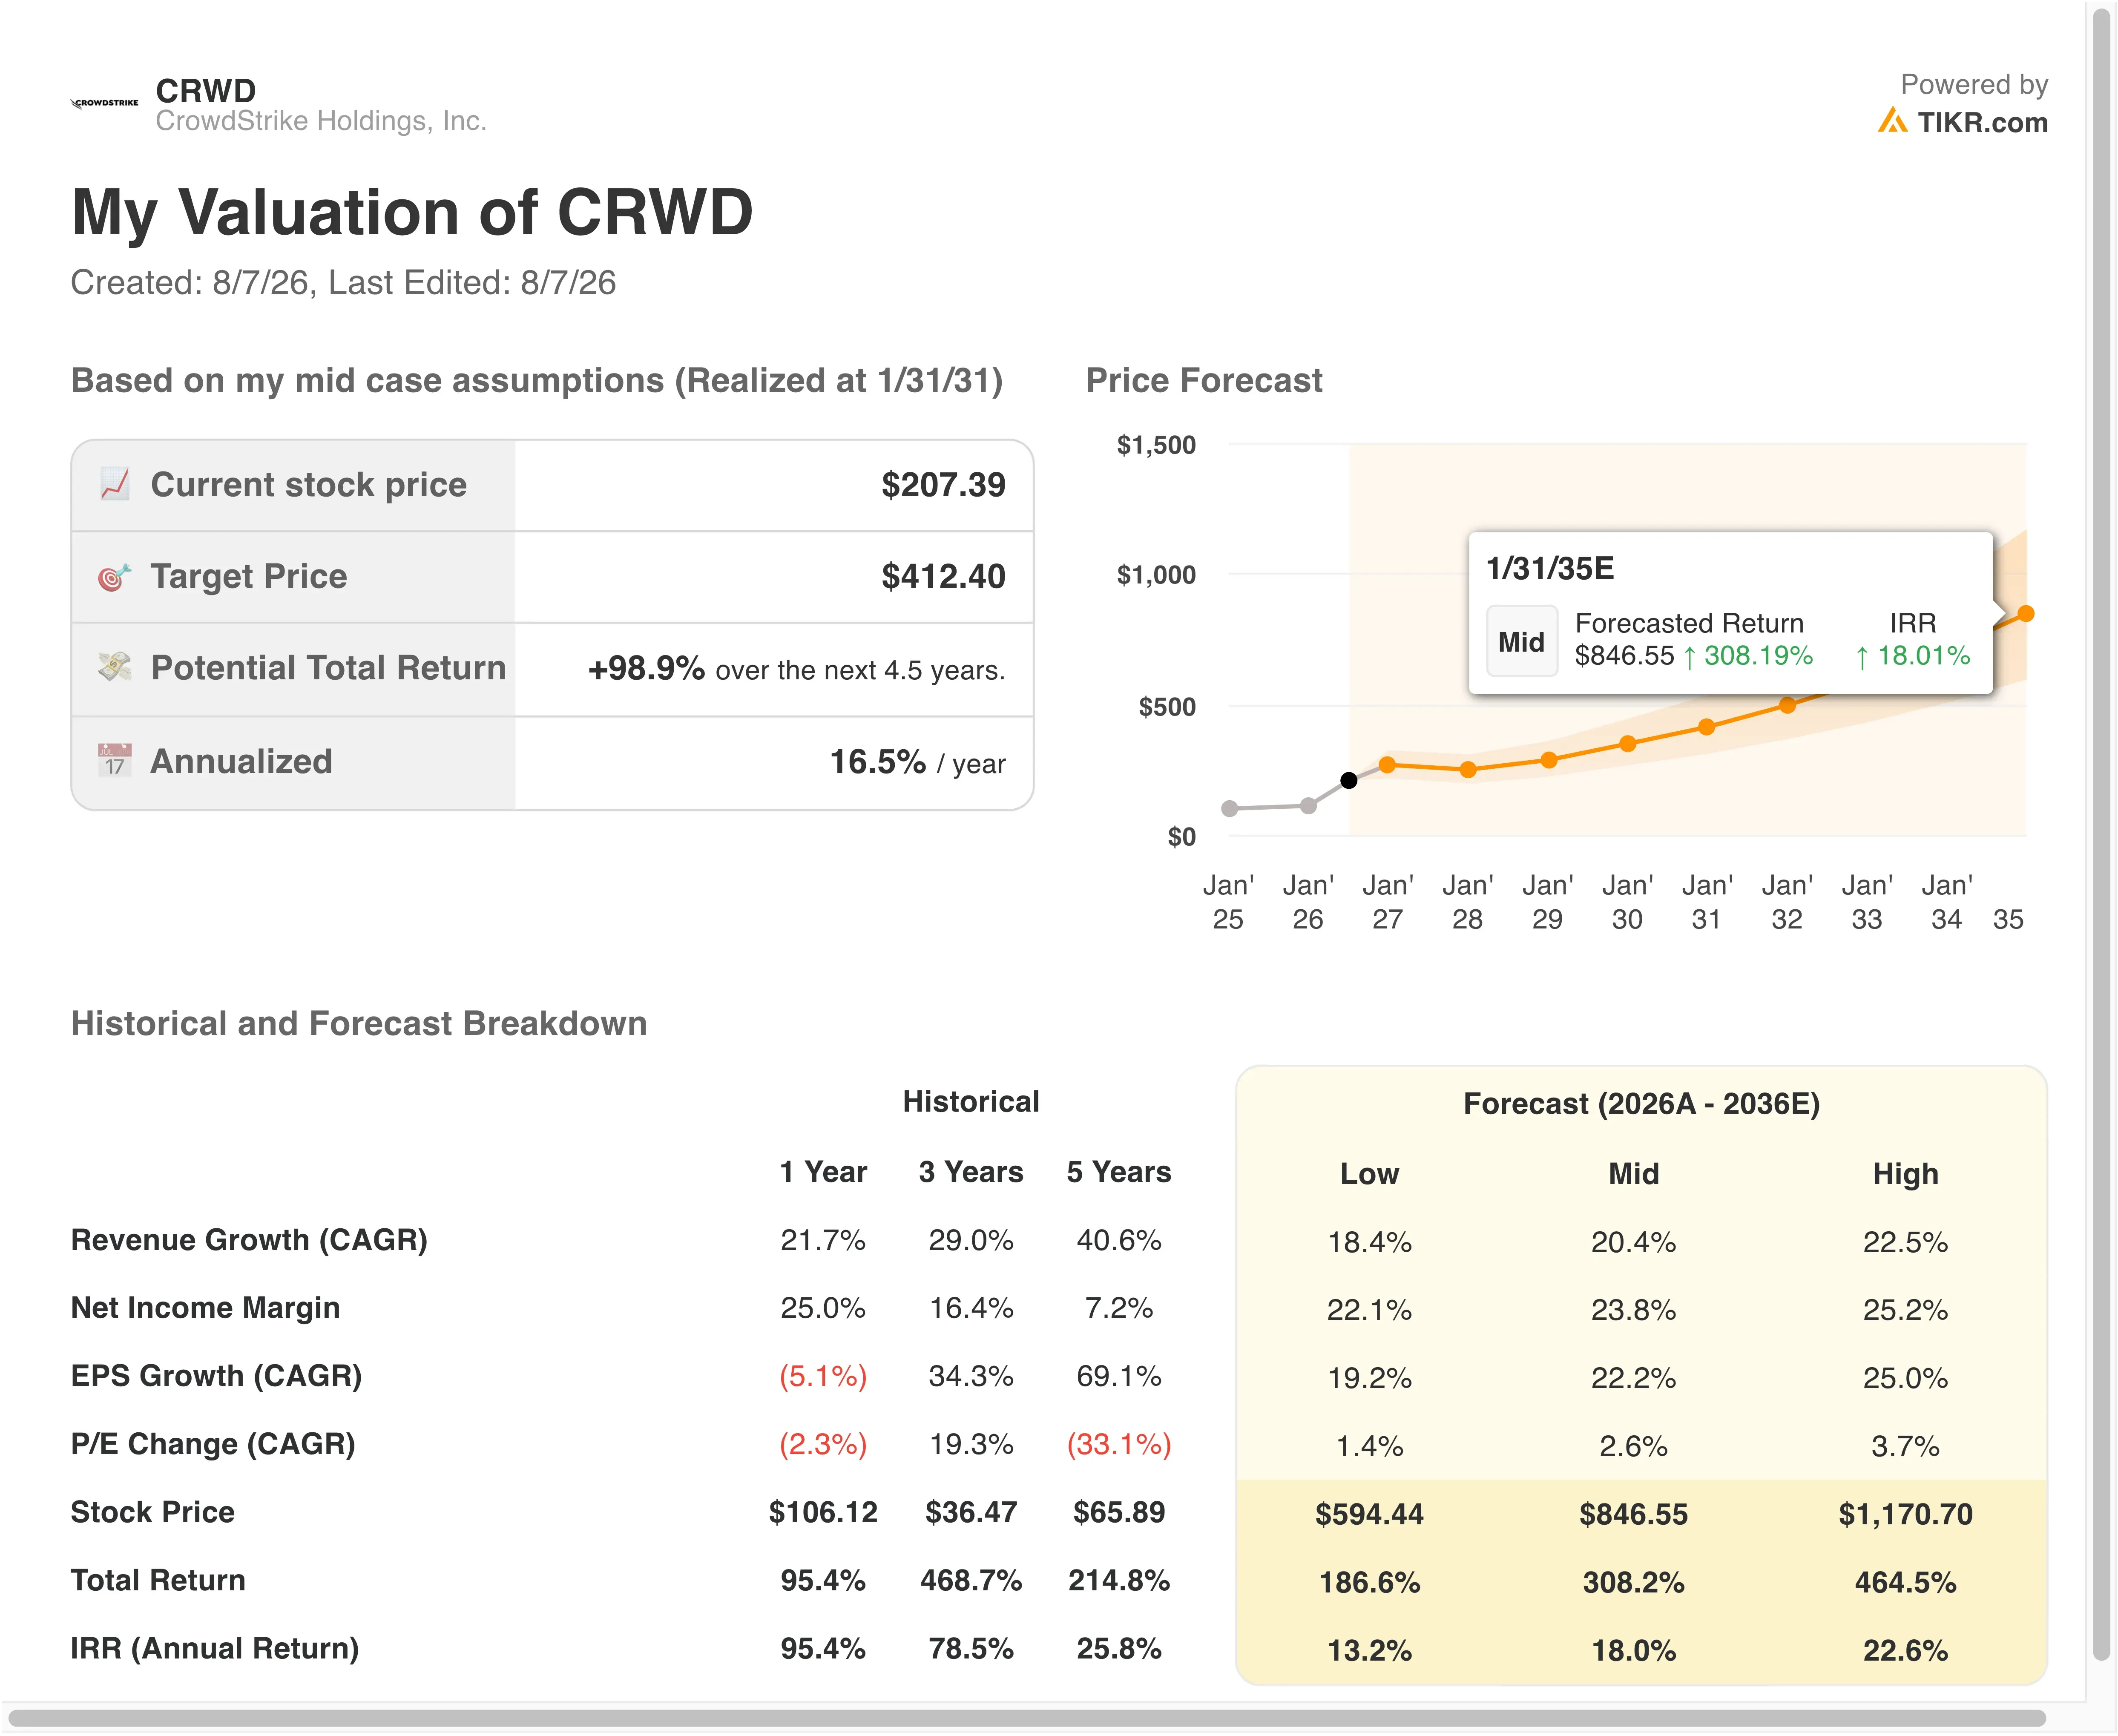Click the EPS Growth (CAGR) row label
Viewport: 2118px width, 1736px height.
click(x=216, y=1376)
